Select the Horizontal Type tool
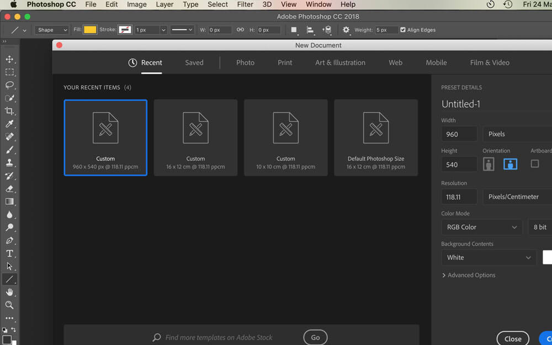This screenshot has height=345, width=552. pyautogui.click(x=9, y=253)
